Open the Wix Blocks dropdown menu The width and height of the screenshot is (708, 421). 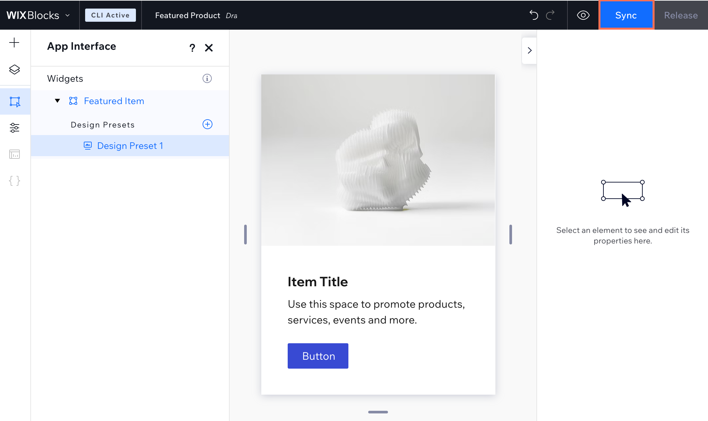tap(38, 15)
